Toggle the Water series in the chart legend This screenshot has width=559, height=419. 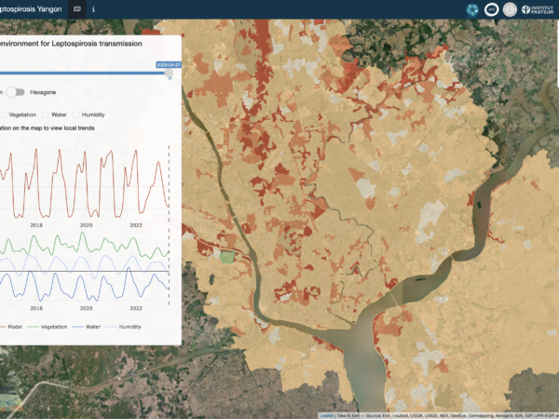[87, 327]
